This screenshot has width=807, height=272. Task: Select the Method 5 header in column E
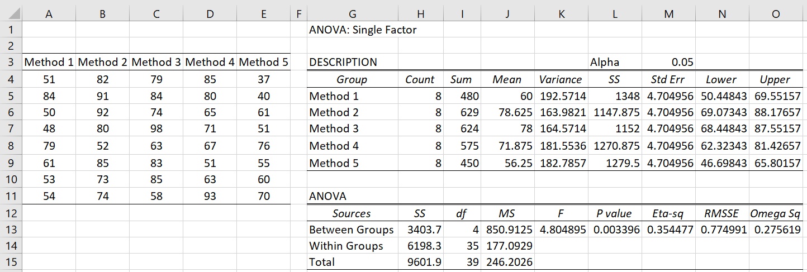tap(263, 63)
